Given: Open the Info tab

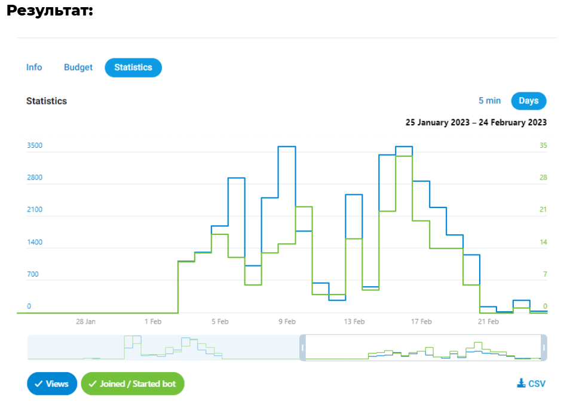Looking at the screenshot, I should click(x=34, y=67).
